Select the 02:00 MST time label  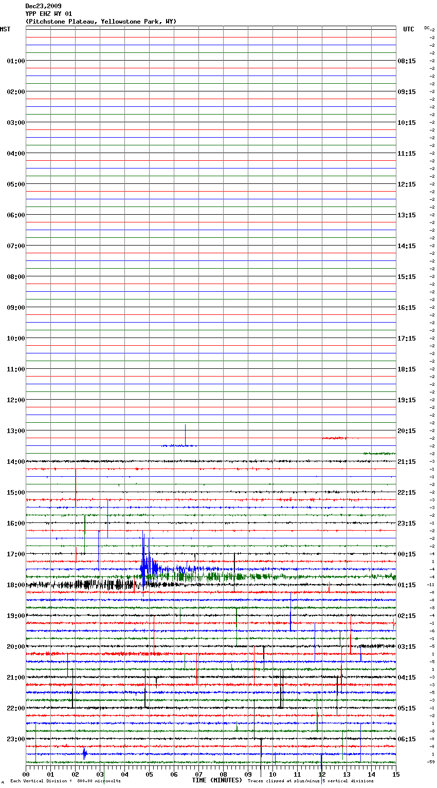pos(16,92)
